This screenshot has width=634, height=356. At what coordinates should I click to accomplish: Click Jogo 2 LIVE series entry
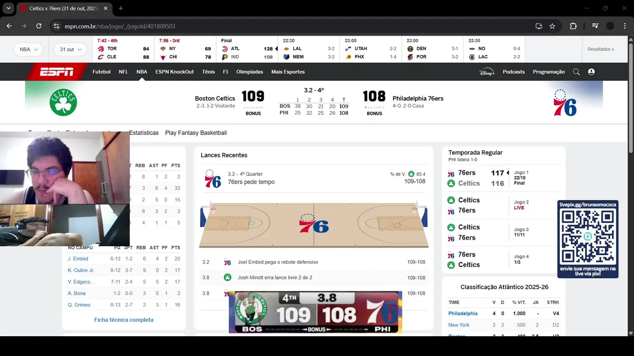click(503, 205)
